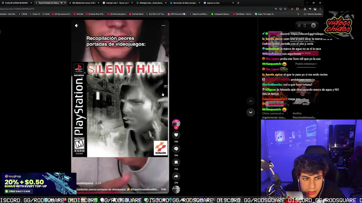The height and width of the screenshot is (203, 362).
Task: Close the alqueno on Sora tab
Action: (233, 3)
